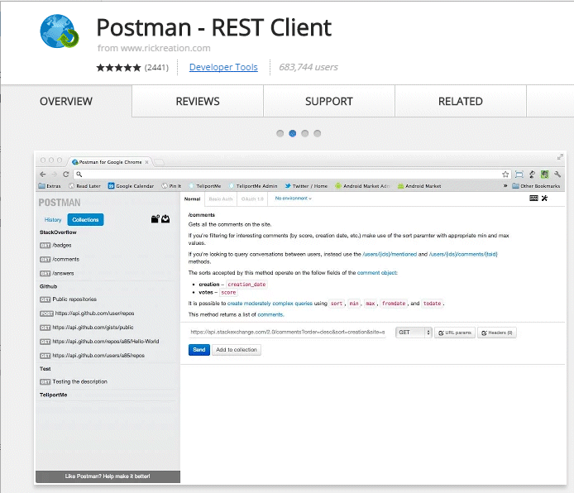Image resolution: width=574 pixels, height=493 pixels.
Task: Open the Chrome wrench menu icon
Action: click(x=557, y=175)
